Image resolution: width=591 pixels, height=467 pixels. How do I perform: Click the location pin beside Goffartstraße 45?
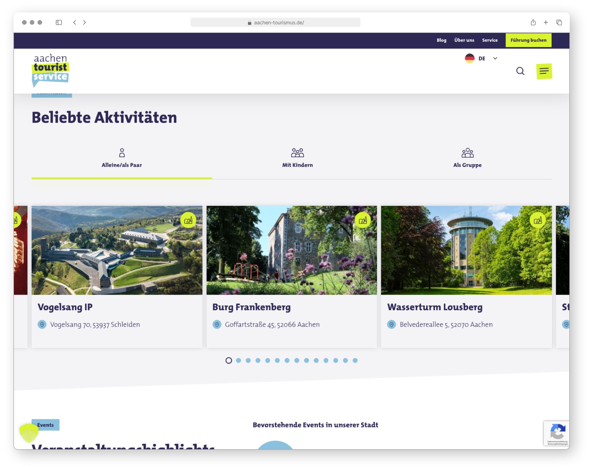(x=217, y=324)
